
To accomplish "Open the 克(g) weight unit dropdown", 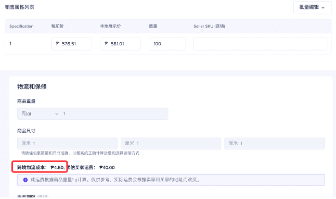I will [40, 114].
